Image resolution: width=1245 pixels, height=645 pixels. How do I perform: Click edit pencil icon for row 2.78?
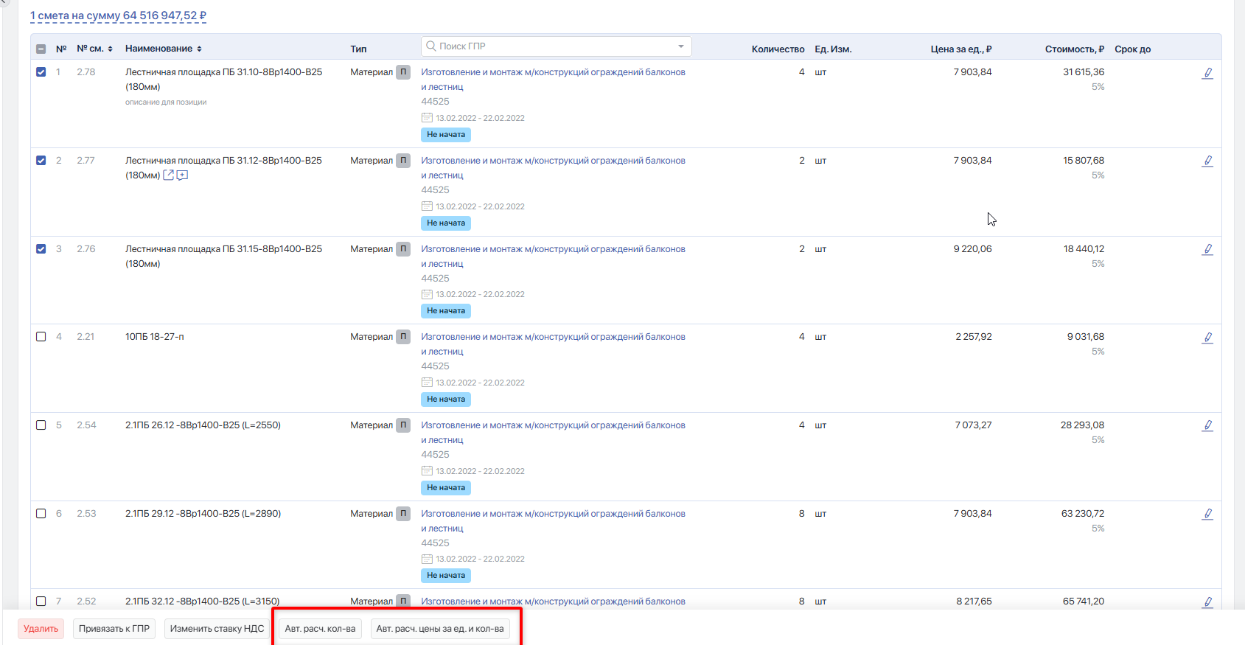coord(1207,73)
